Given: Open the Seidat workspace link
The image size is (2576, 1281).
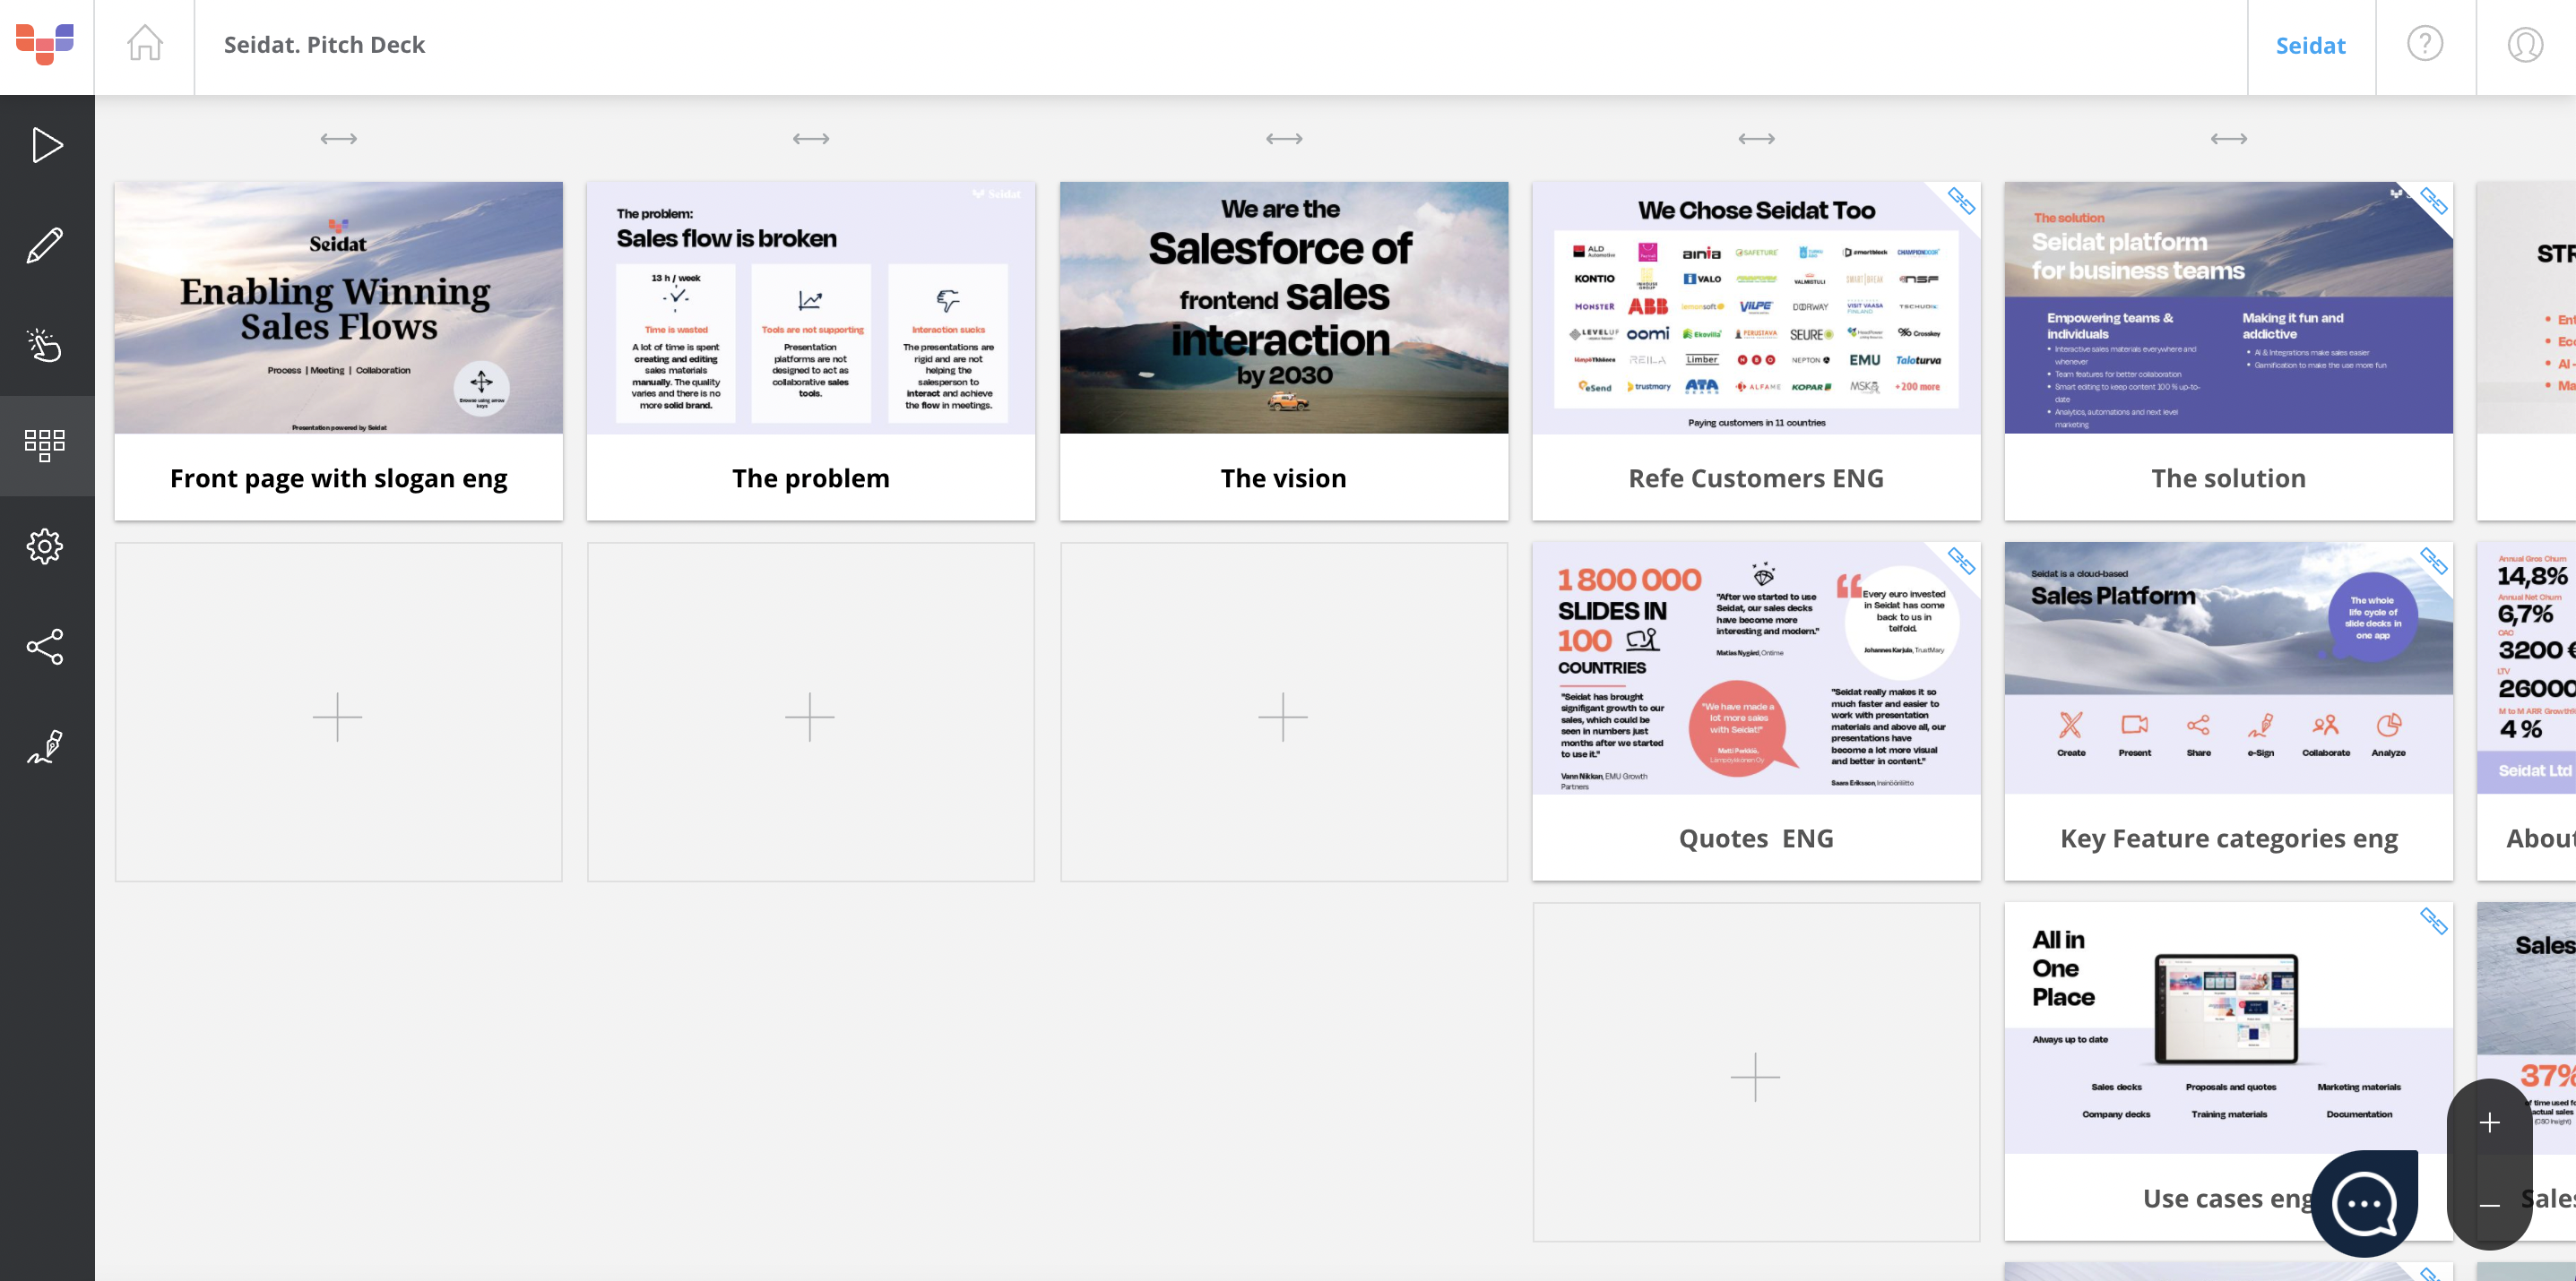Looking at the screenshot, I should pos(2310,45).
